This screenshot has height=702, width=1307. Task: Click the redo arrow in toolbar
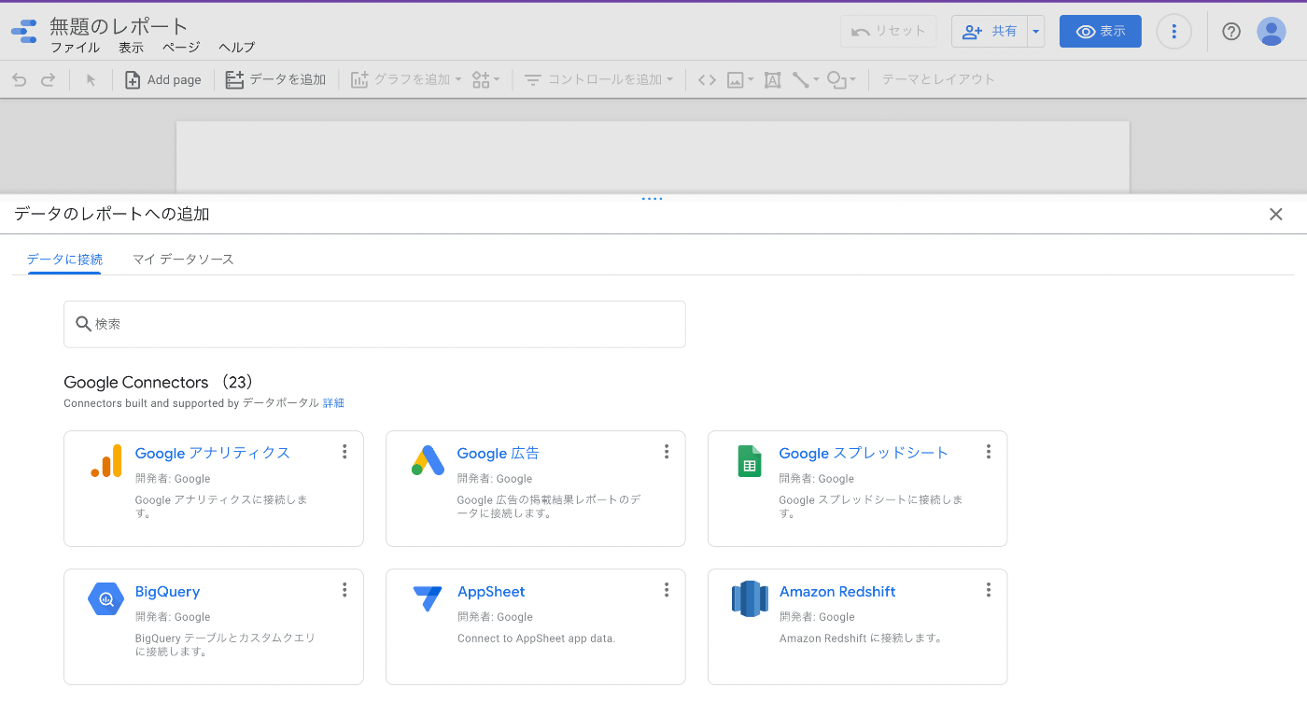[x=48, y=80]
